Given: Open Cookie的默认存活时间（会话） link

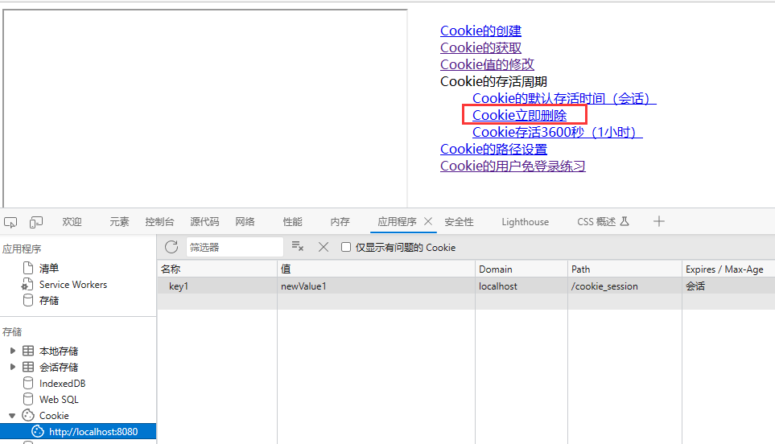Looking at the screenshot, I should click(564, 98).
